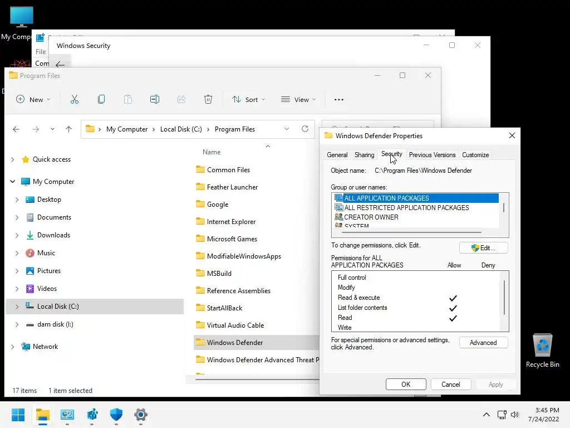Click the Copy icon in Explorer toolbar
Screen dimensions: 570x428
[x=101, y=99]
